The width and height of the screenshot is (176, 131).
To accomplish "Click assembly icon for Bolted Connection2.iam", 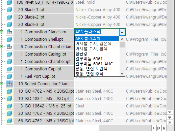I will (9, 84).
